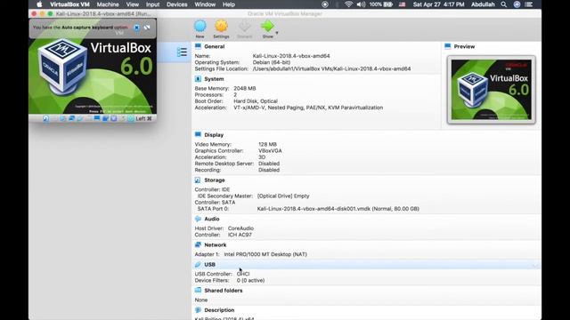Image resolution: width=570 pixels, height=320 pixels.
Task: Open the System settings heading link
Action: click(214, 79)
